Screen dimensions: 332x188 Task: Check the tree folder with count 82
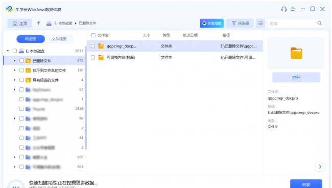pyautogui.click(x=21, y=89)
